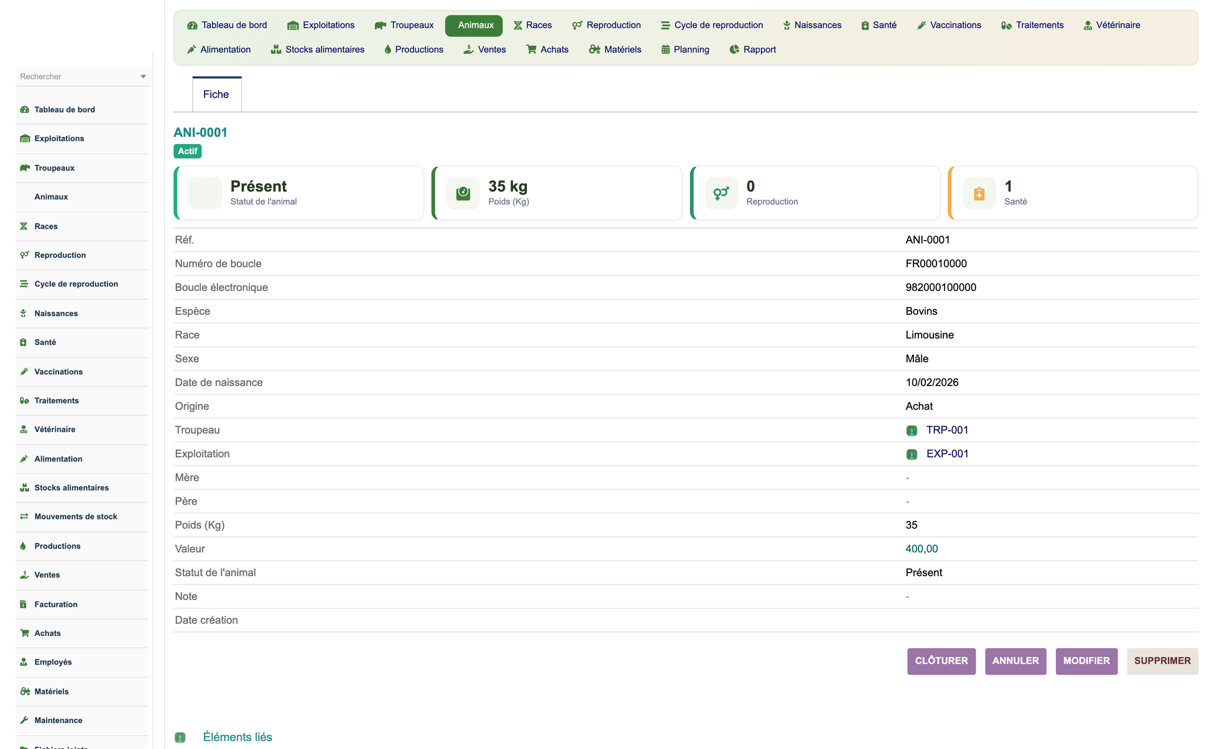Click the Matériels tractor icon in top navigation
The height and width of the screenshot is (749, 1210).
[594, 49]
